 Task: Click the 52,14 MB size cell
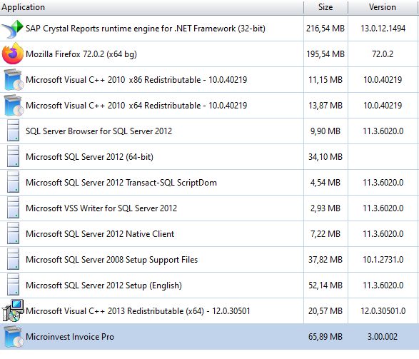coord(325,285)
